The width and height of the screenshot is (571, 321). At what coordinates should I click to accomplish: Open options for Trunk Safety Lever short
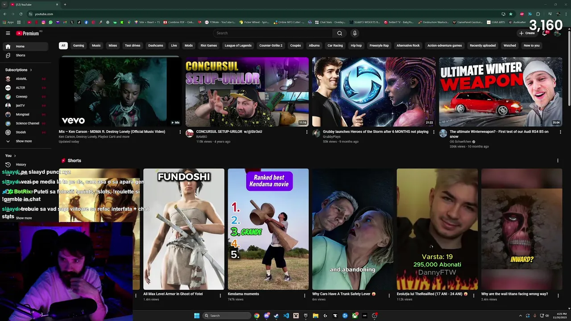click(x=389, y=295)
